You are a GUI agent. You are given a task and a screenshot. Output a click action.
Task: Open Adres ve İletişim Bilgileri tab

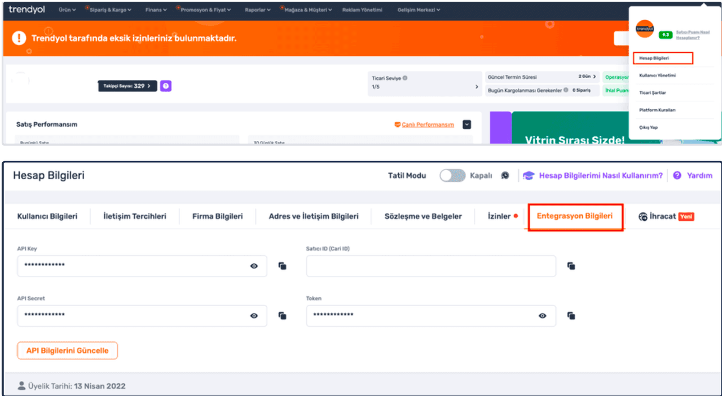click(x=314, y=216)
